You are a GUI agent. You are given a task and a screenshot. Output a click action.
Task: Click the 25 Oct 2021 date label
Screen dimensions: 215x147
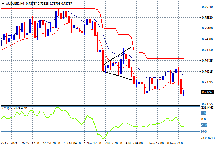[x=9, y=143]
